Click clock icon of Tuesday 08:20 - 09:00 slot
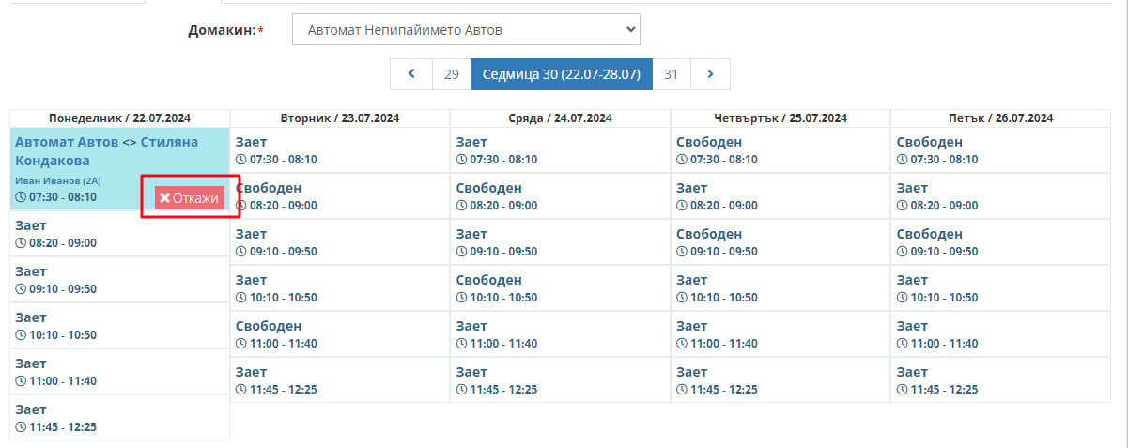The image size is (1128, 448). [x=241, y=206]
